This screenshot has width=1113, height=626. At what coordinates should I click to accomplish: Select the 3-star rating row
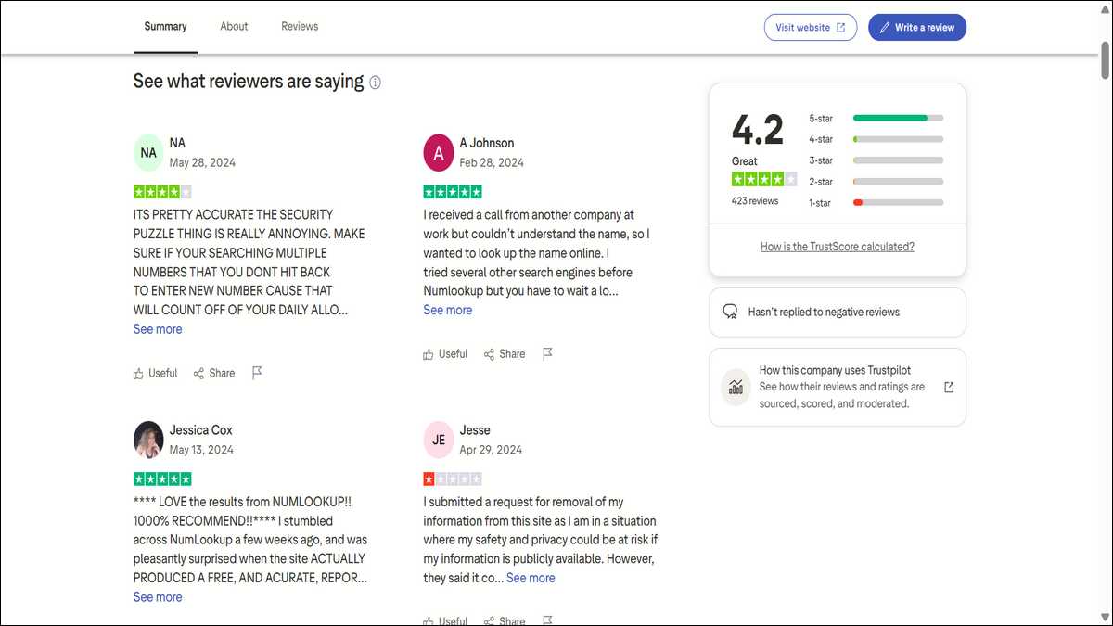click(x=876, y=160)
